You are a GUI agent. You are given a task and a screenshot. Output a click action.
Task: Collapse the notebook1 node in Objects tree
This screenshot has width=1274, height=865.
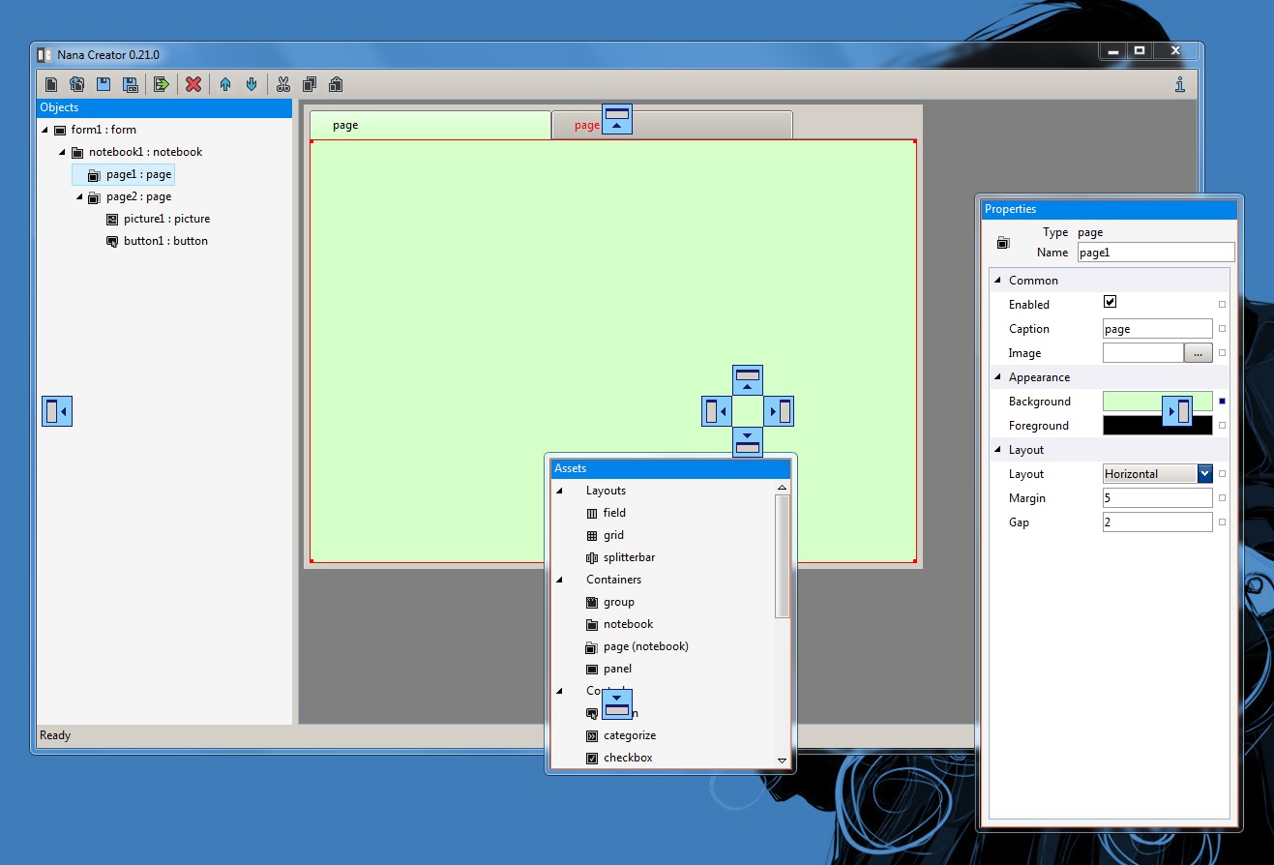[63, 152]
